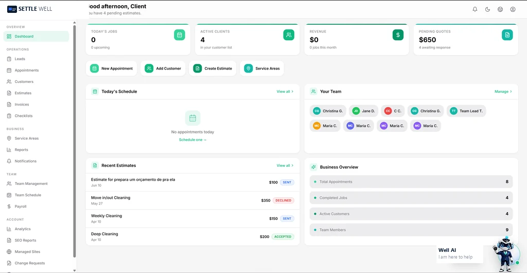This screenshot has height=273, width=527.
Task: Open Dashboard in the sidebar
Action: [x=37, y=36]
